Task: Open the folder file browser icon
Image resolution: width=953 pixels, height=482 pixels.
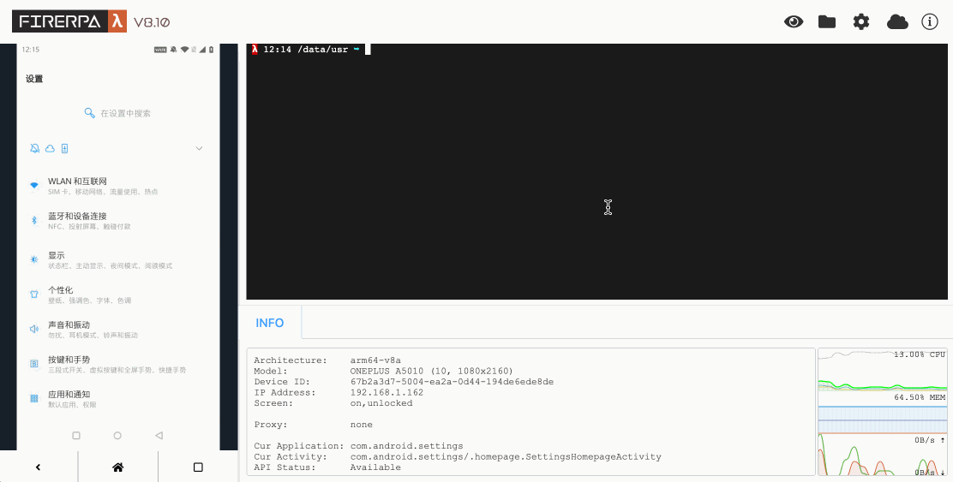Action: pos(827,22)
